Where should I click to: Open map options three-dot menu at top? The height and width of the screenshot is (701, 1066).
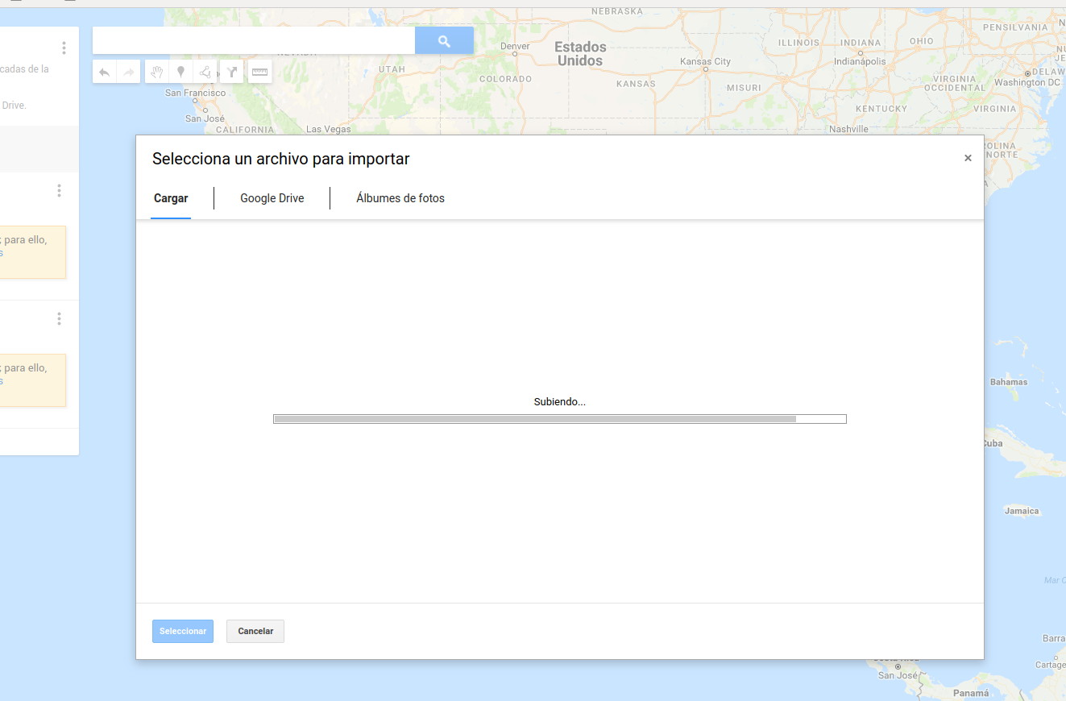coord(64,48)
